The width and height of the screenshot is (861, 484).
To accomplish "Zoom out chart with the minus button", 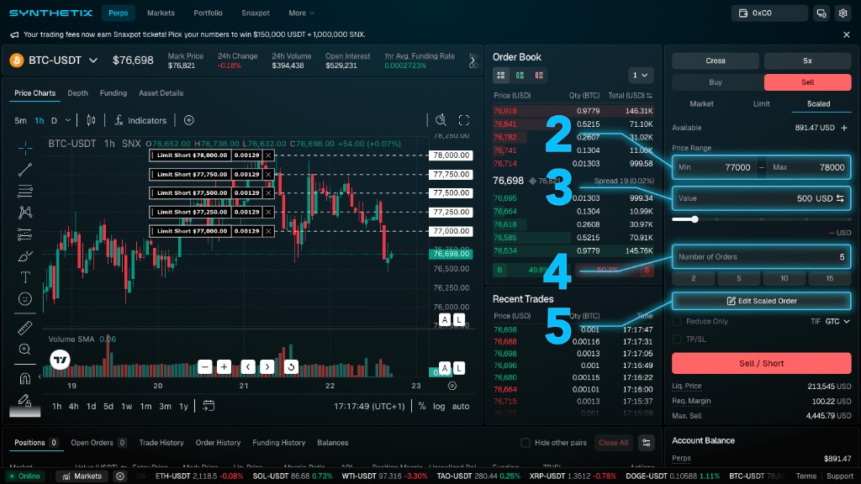I will tap(205, 366).
